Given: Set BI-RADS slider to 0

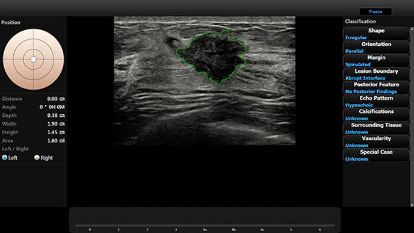Looking at the screenshot, I should 90,229.
